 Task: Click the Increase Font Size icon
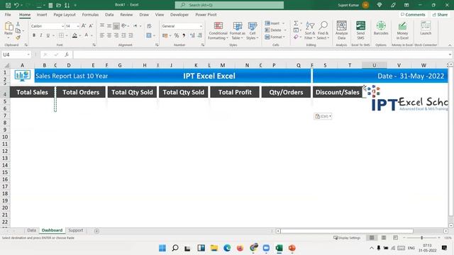tap(84, 26)
